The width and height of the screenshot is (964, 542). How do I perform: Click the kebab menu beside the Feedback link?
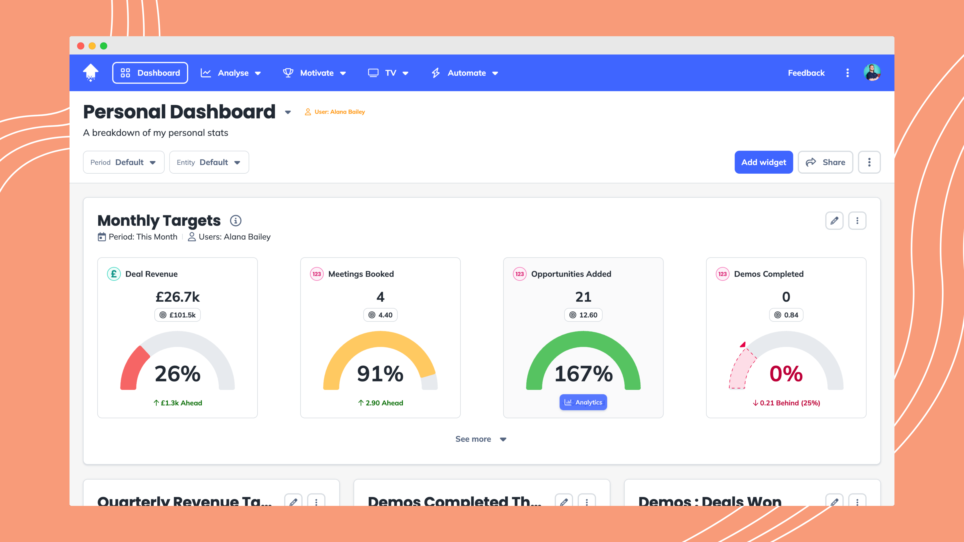coord(848,73)
